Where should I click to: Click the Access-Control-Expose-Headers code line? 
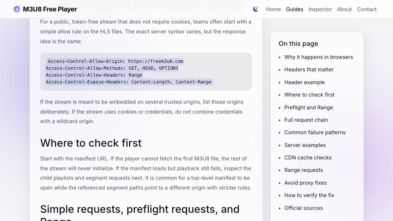click(129, 82)
